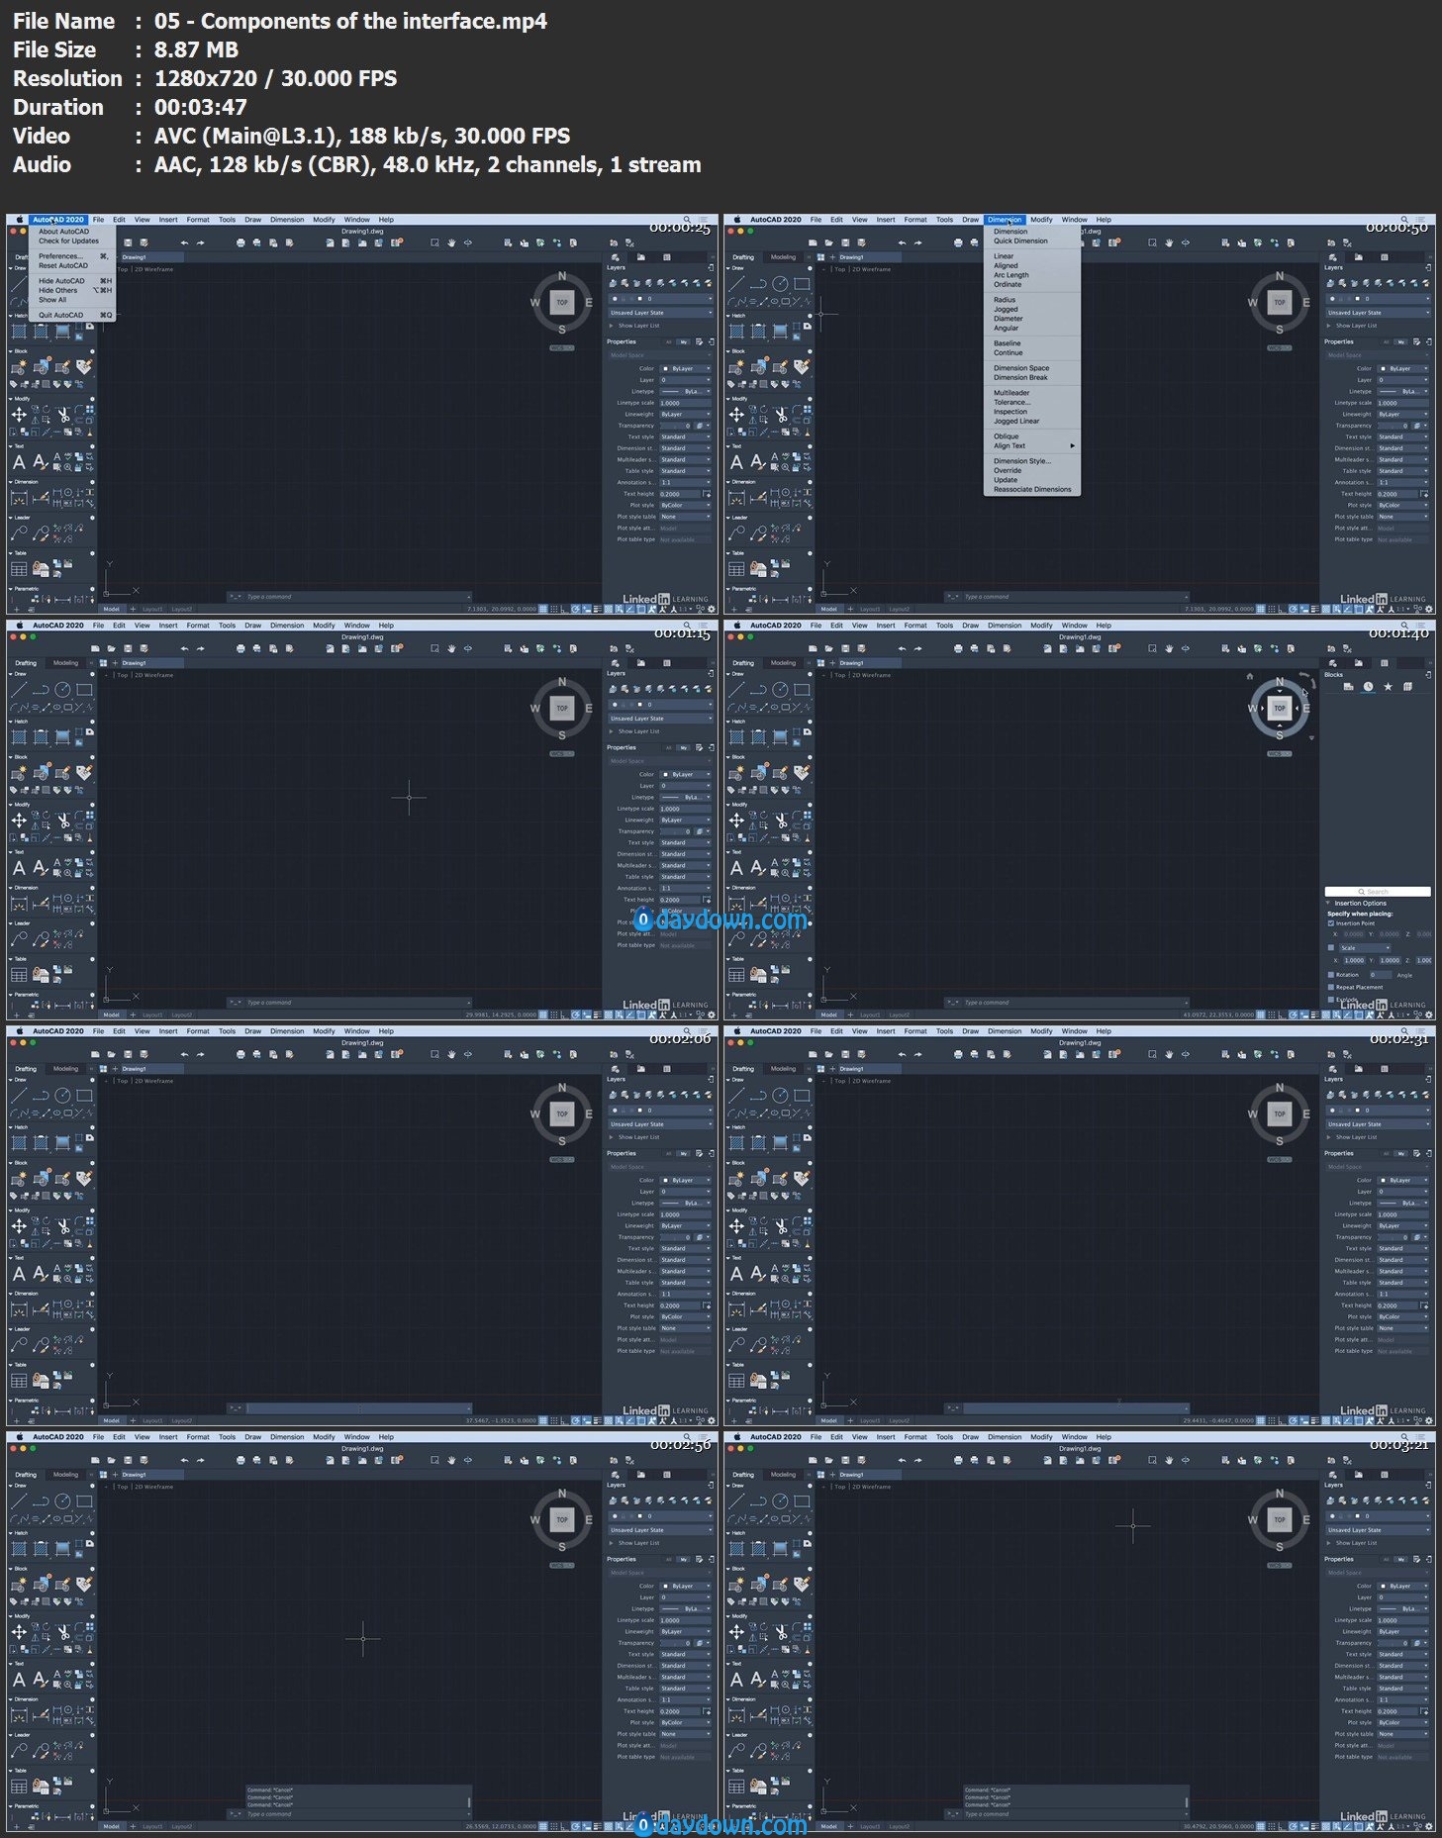Click the Top view label in the 00:02:06 frame
1442x1838 pixels.
tap(123, 1081)
